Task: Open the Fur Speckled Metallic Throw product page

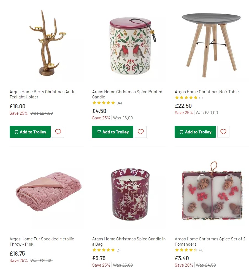Action: (x=42, y=242)
